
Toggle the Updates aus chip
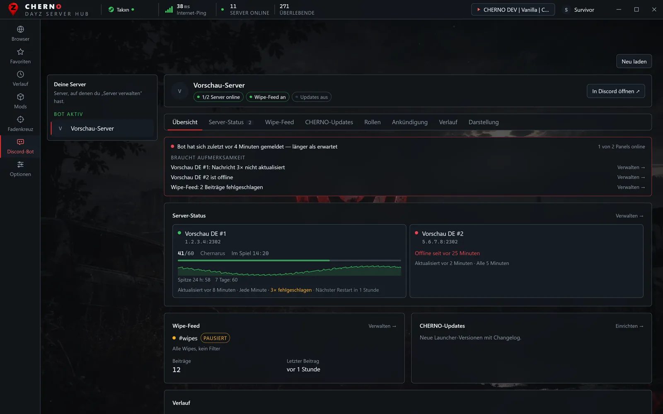click(x=312, y=97)
